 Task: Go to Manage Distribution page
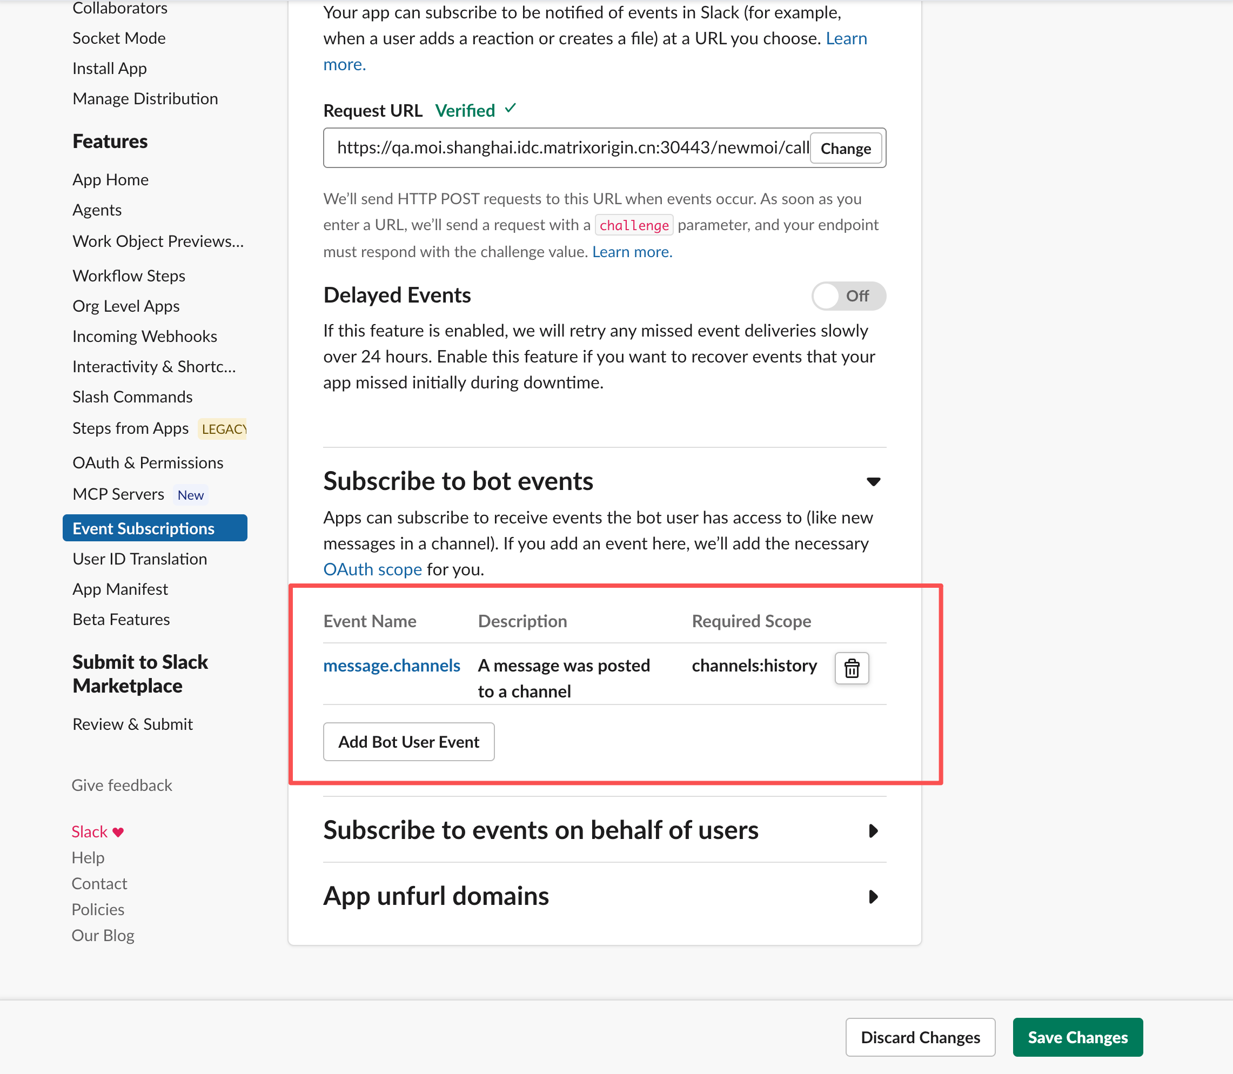pyautogui.click(x=145, y=98)
